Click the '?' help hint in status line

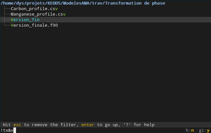point(127,125)
